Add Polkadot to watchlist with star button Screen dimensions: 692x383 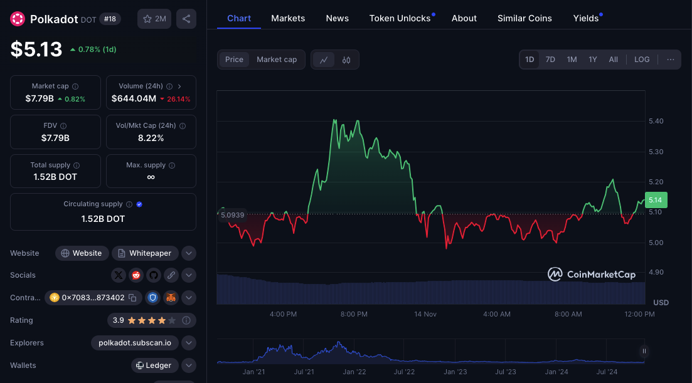pos(154,19)
